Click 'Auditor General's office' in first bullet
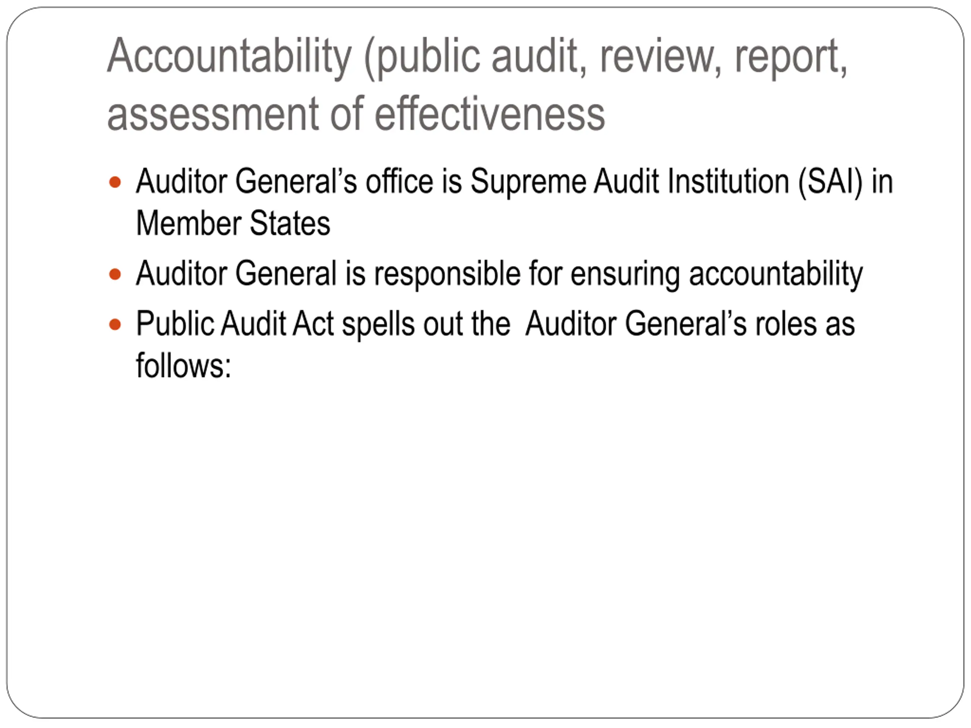 [x=285, y=181]
